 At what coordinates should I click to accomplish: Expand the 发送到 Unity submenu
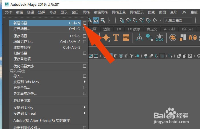point(49,107)
